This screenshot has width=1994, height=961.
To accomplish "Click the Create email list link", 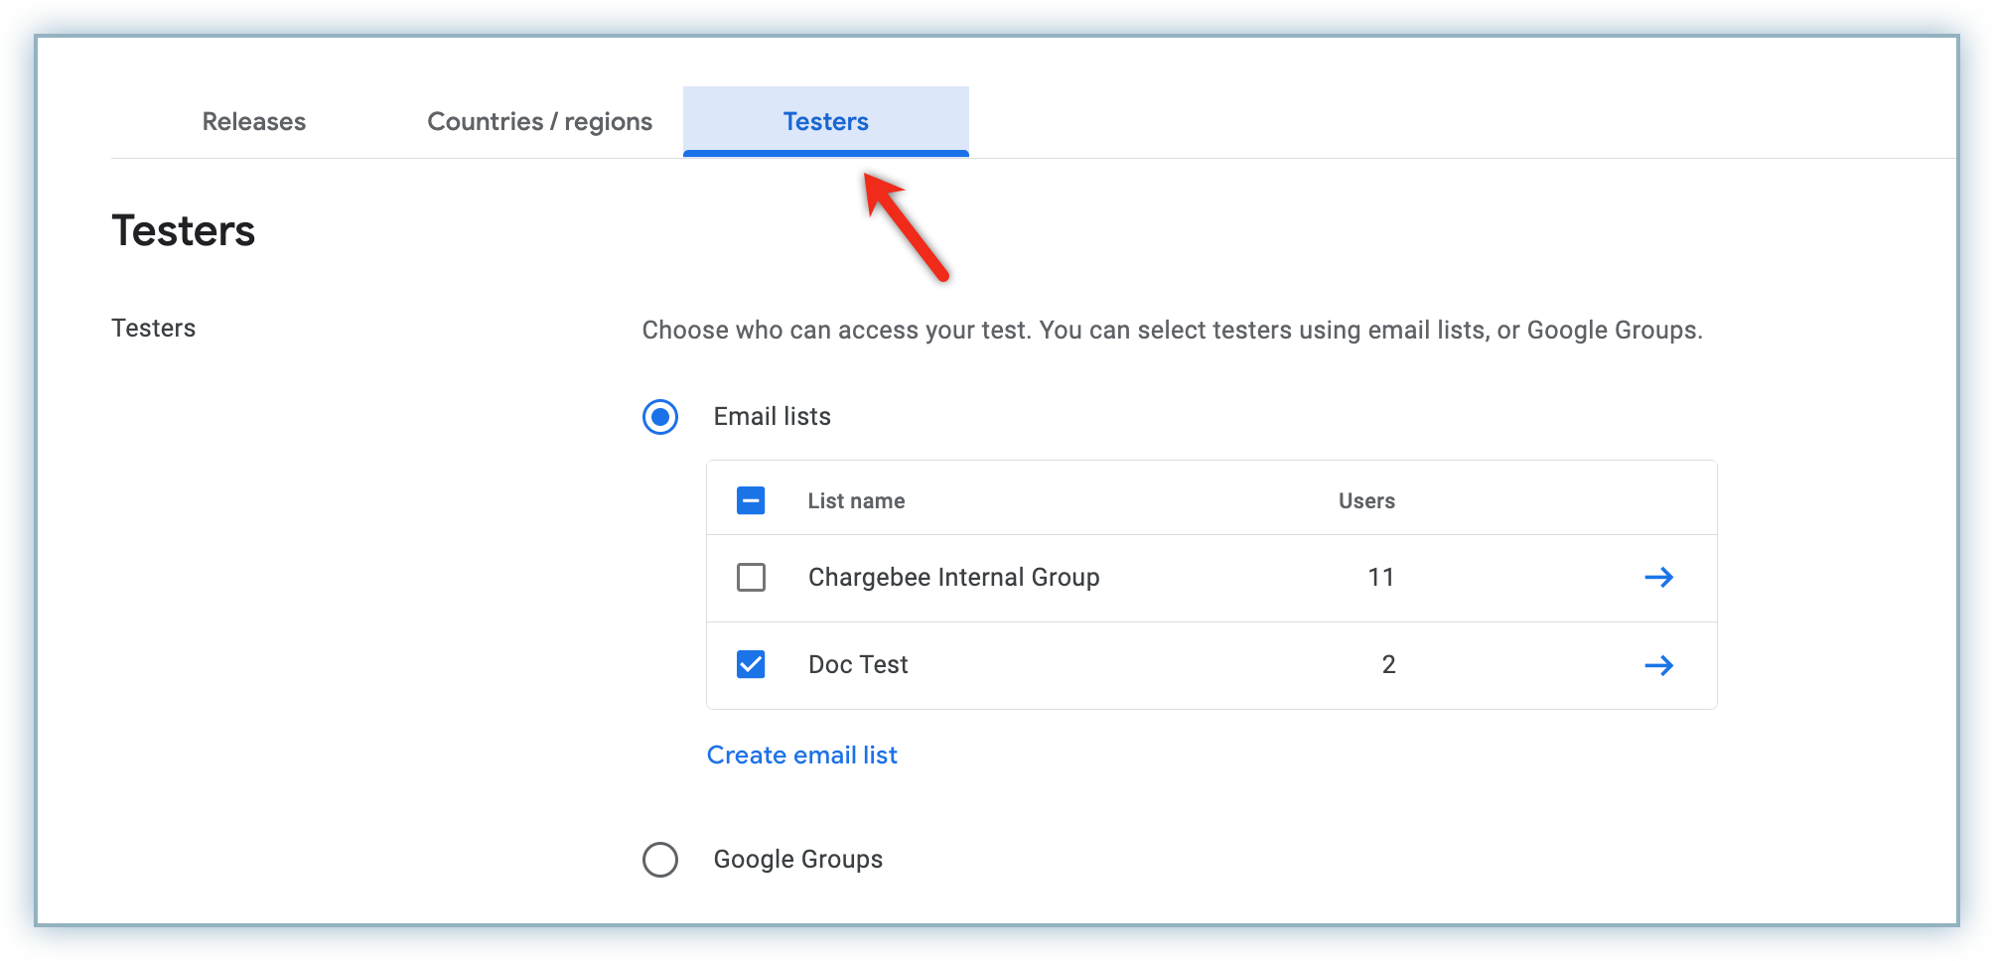I will click(x=801, y=755).
